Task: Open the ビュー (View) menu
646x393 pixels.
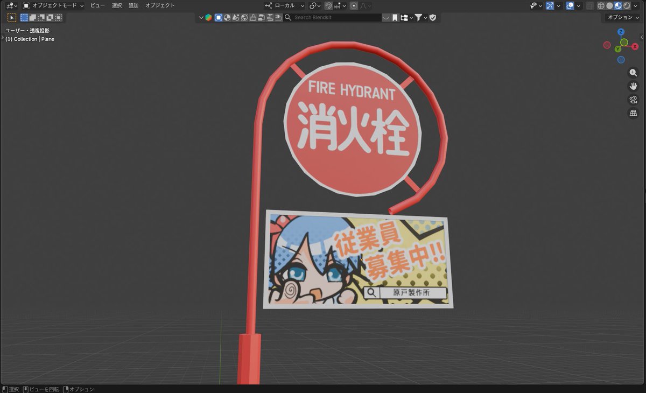Action: [97, 5]
